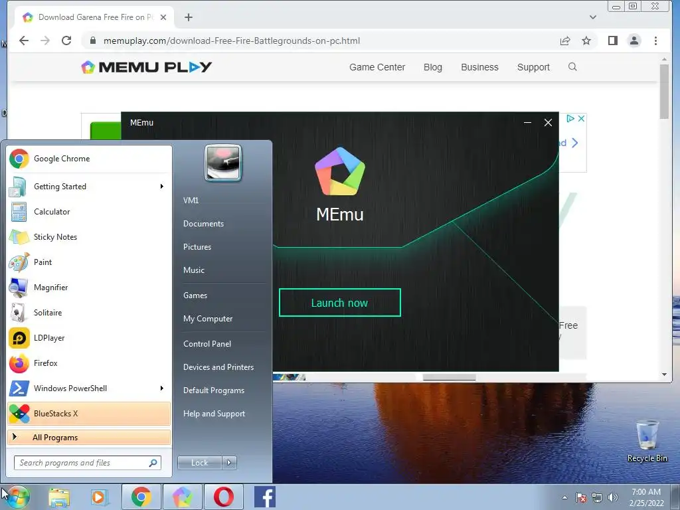Open Chrome tab search chevron
This screenshot has height=510, width=680.
[593, 17]
